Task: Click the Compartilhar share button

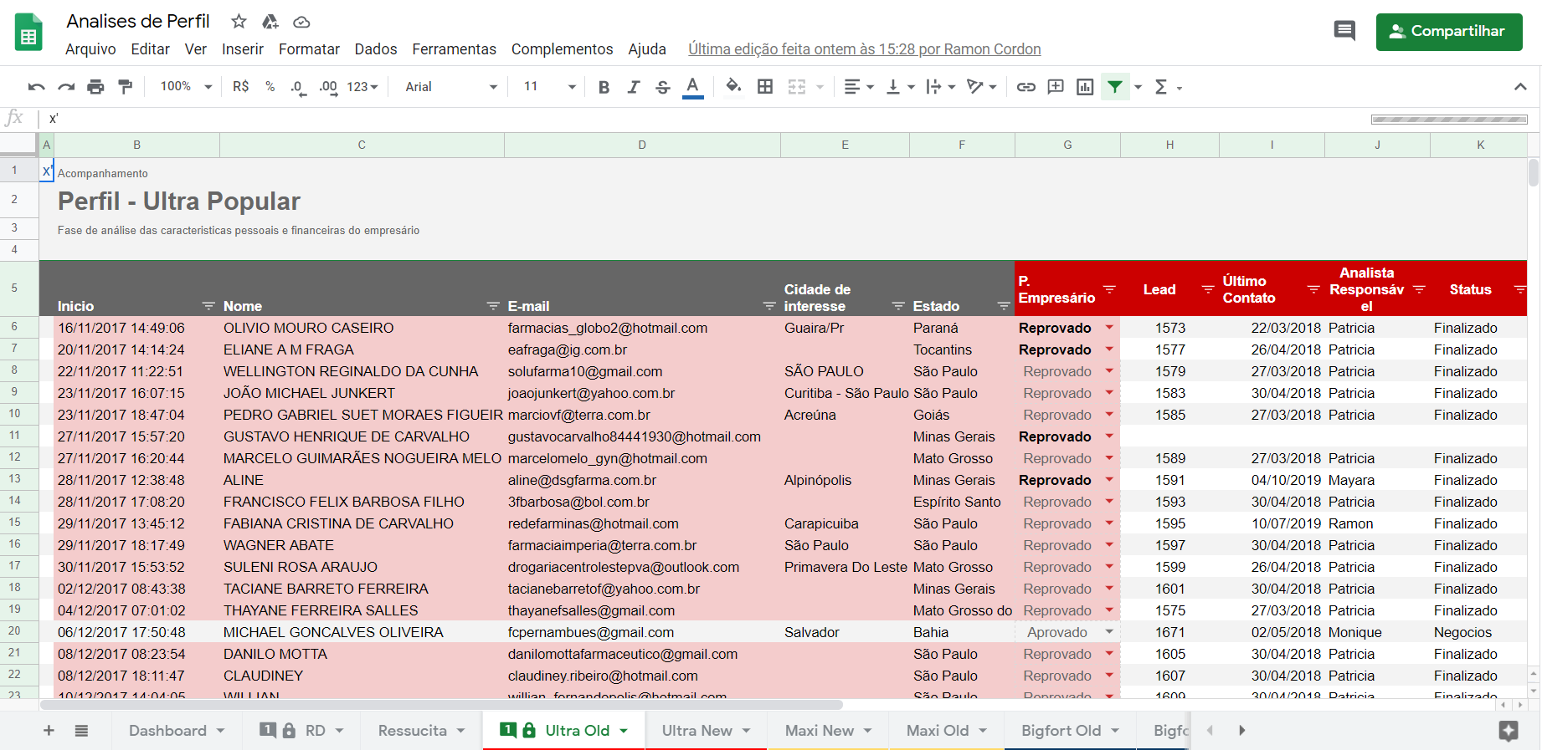Action: pyautogui.click(x=1448, y=32)
